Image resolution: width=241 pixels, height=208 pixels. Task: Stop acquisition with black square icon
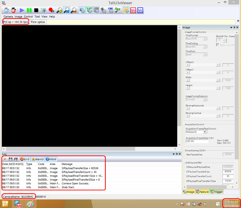coord(36,10)
